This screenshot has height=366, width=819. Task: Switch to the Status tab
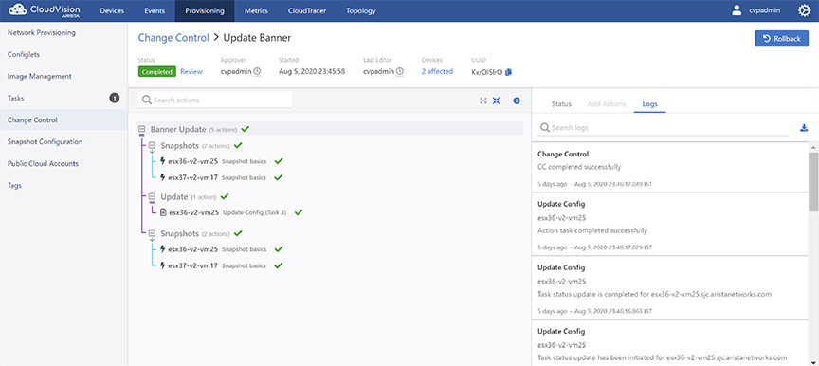(561, 104)
